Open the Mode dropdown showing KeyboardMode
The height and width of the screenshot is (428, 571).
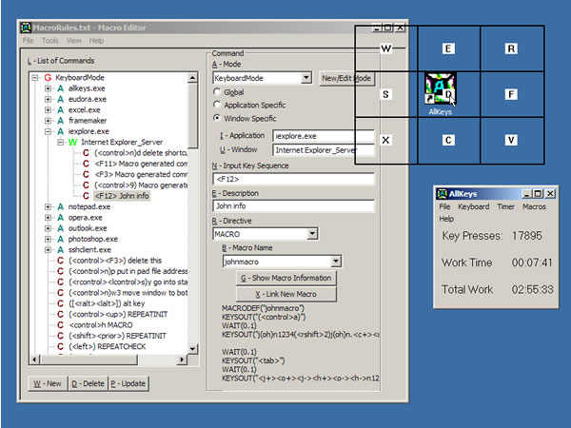coord(306,78)
